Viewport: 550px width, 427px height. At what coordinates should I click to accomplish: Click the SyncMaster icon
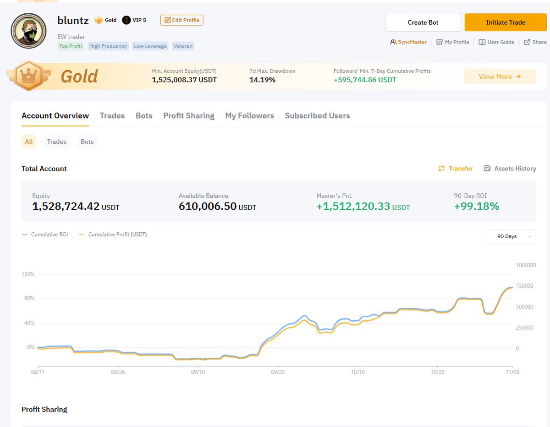coord(393,42)
